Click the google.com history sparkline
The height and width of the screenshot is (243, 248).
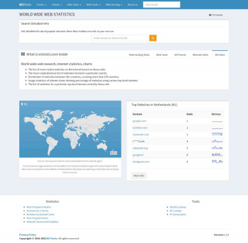217,121
